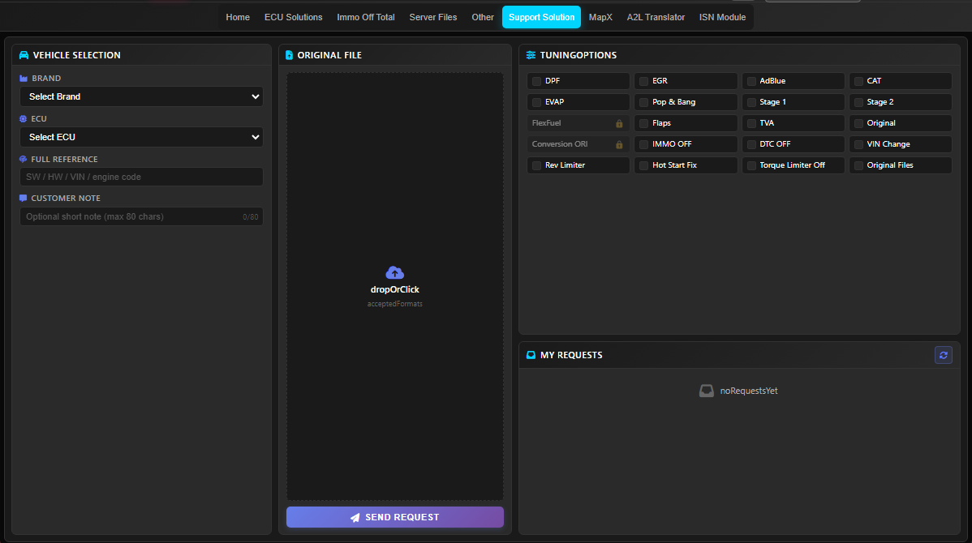Click the inbox icon beside My Requests

tap(531, 355)
